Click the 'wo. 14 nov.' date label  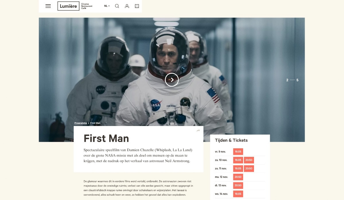221,194
